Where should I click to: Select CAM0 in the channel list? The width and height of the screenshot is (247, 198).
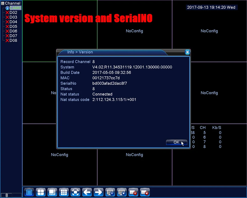click(x=15, y=8)
